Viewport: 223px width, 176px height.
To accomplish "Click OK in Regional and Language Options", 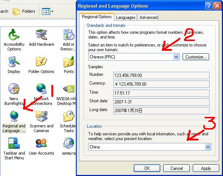I will 147,168.
